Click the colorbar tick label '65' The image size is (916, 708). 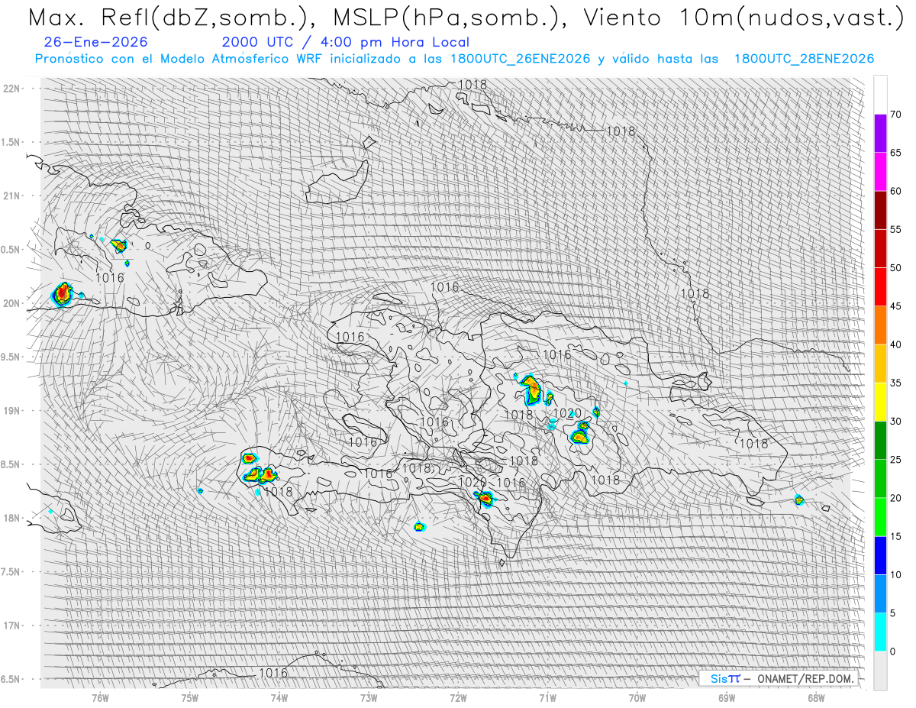(895, 153)
